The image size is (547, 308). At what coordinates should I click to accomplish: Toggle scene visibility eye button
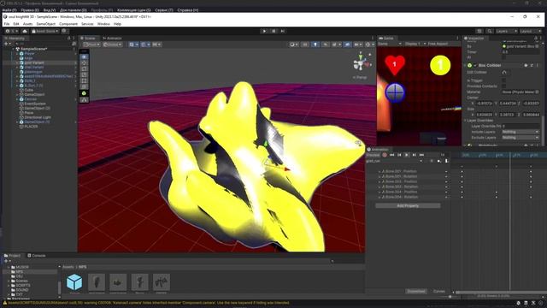click(347, 44)
